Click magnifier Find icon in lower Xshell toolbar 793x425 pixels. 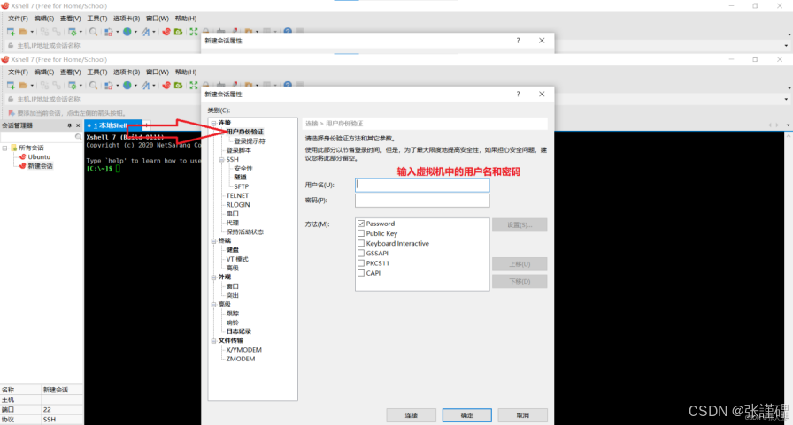coord(94,86)
